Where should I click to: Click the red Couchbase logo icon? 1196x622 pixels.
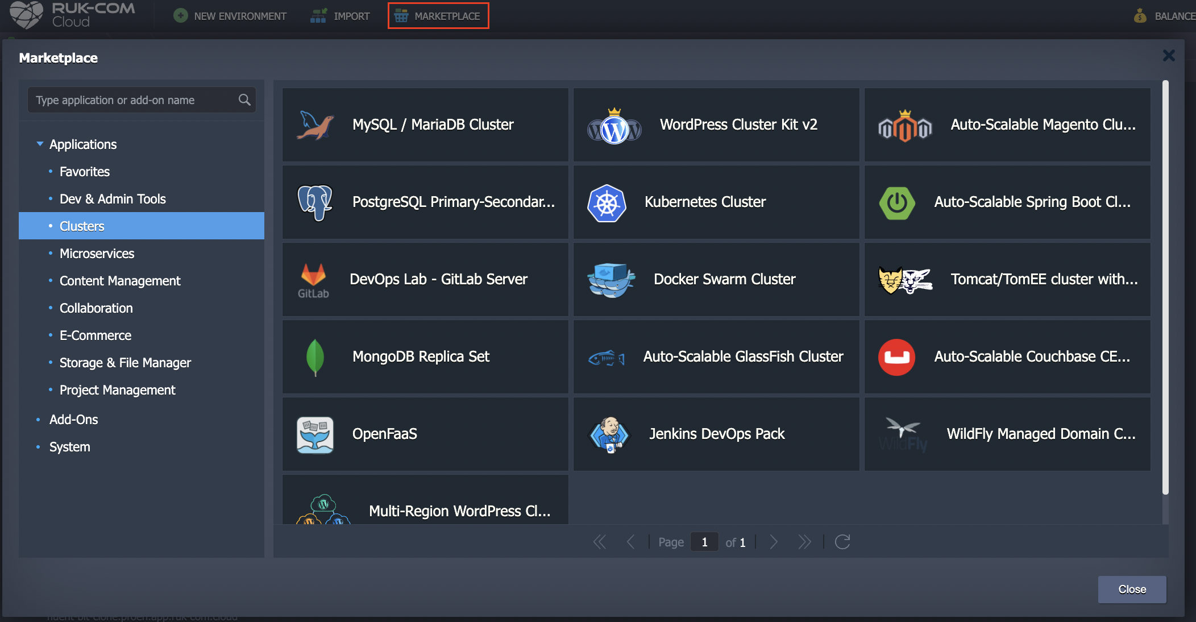coord(896,358)
